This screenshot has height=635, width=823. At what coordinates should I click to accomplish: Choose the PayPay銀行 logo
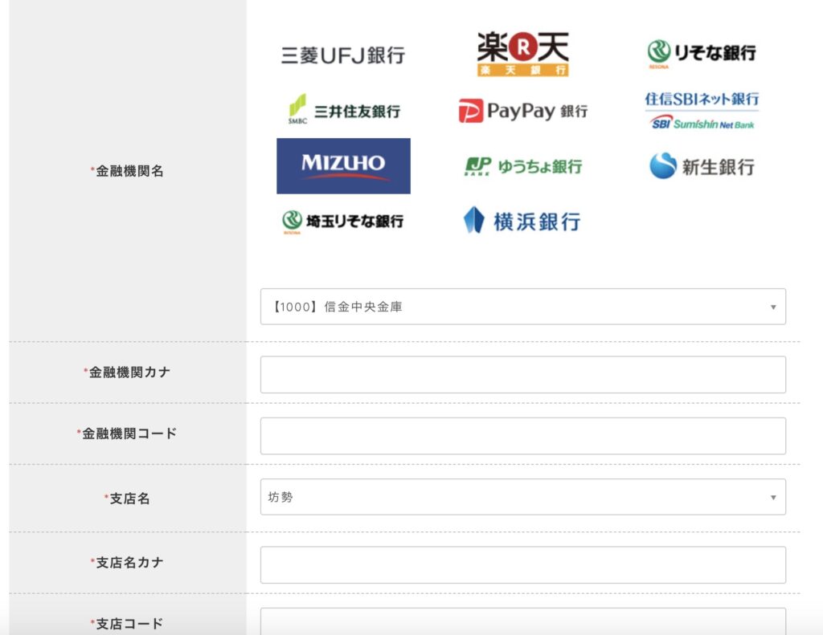[522, 111]
